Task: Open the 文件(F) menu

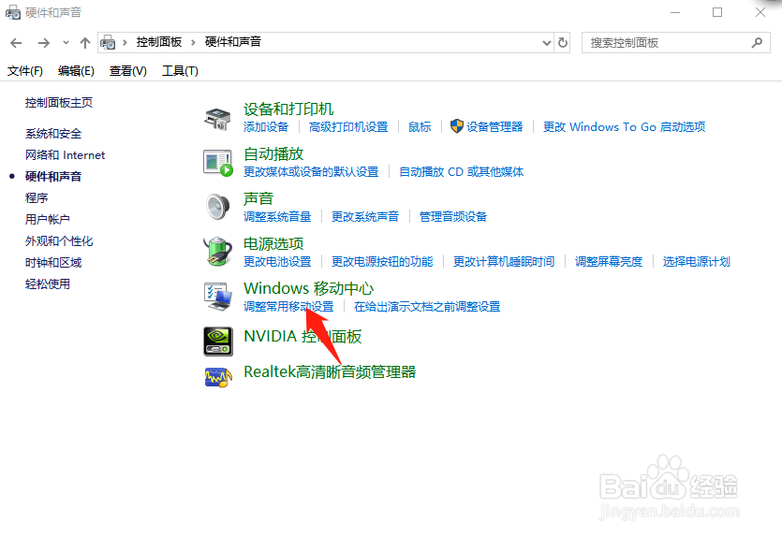Action: click(25, 71)
